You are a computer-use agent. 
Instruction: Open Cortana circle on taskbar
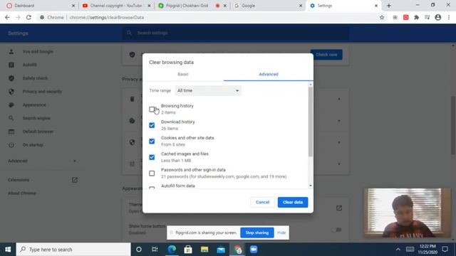139,250
